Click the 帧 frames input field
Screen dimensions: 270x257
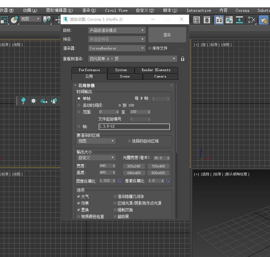pyautogui.click(x=134, y=127)
